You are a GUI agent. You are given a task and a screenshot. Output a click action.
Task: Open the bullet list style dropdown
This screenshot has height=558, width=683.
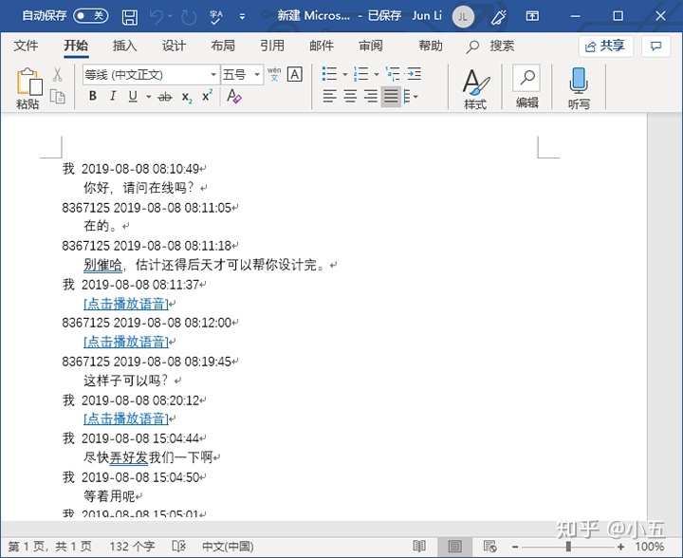pos(345,74)
